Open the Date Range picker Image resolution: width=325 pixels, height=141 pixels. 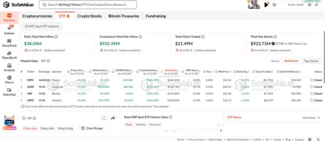92,128
